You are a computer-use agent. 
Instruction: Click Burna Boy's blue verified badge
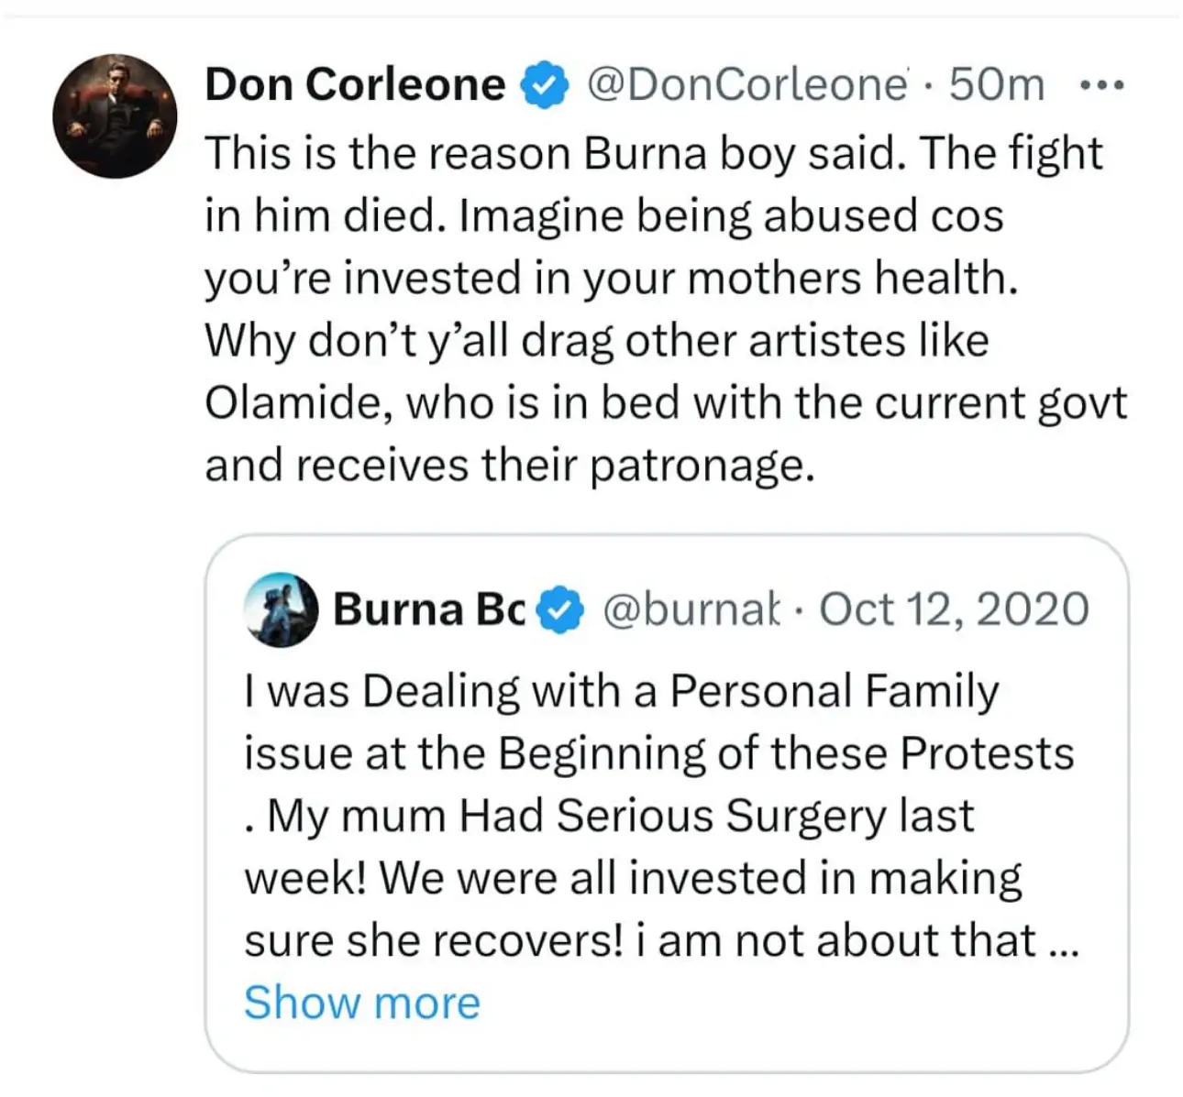point(559,610)
